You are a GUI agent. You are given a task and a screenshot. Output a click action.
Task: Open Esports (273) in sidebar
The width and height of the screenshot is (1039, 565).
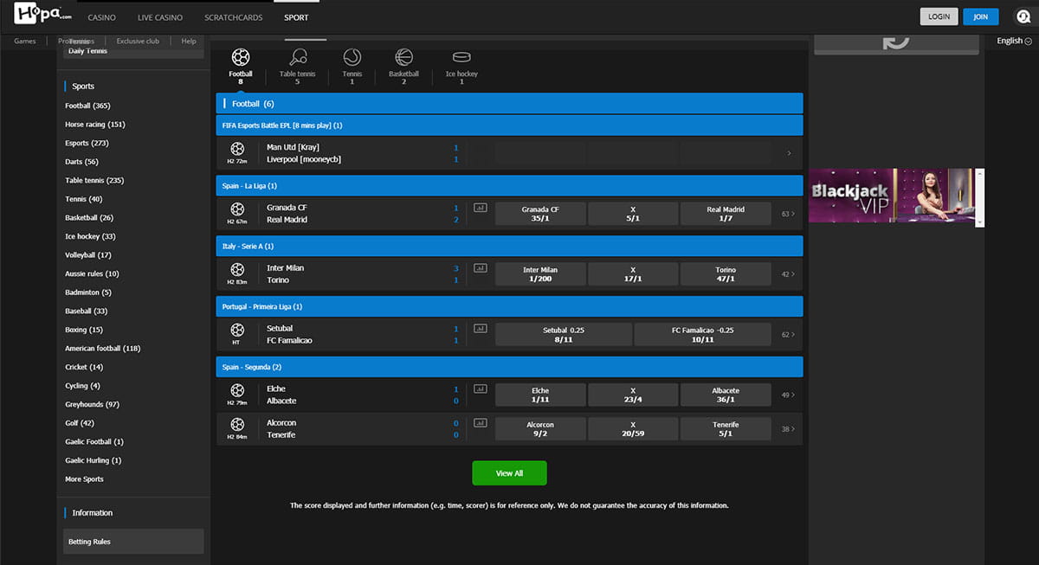click(x=87, y=143)
